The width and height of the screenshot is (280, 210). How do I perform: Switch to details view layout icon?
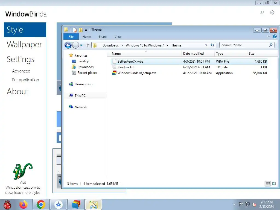[x=268, y=183]
